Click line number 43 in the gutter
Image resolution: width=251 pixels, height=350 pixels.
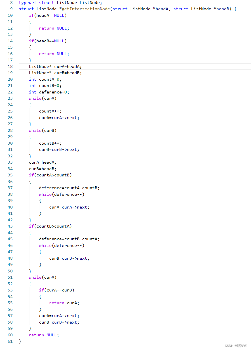(10, 226)
